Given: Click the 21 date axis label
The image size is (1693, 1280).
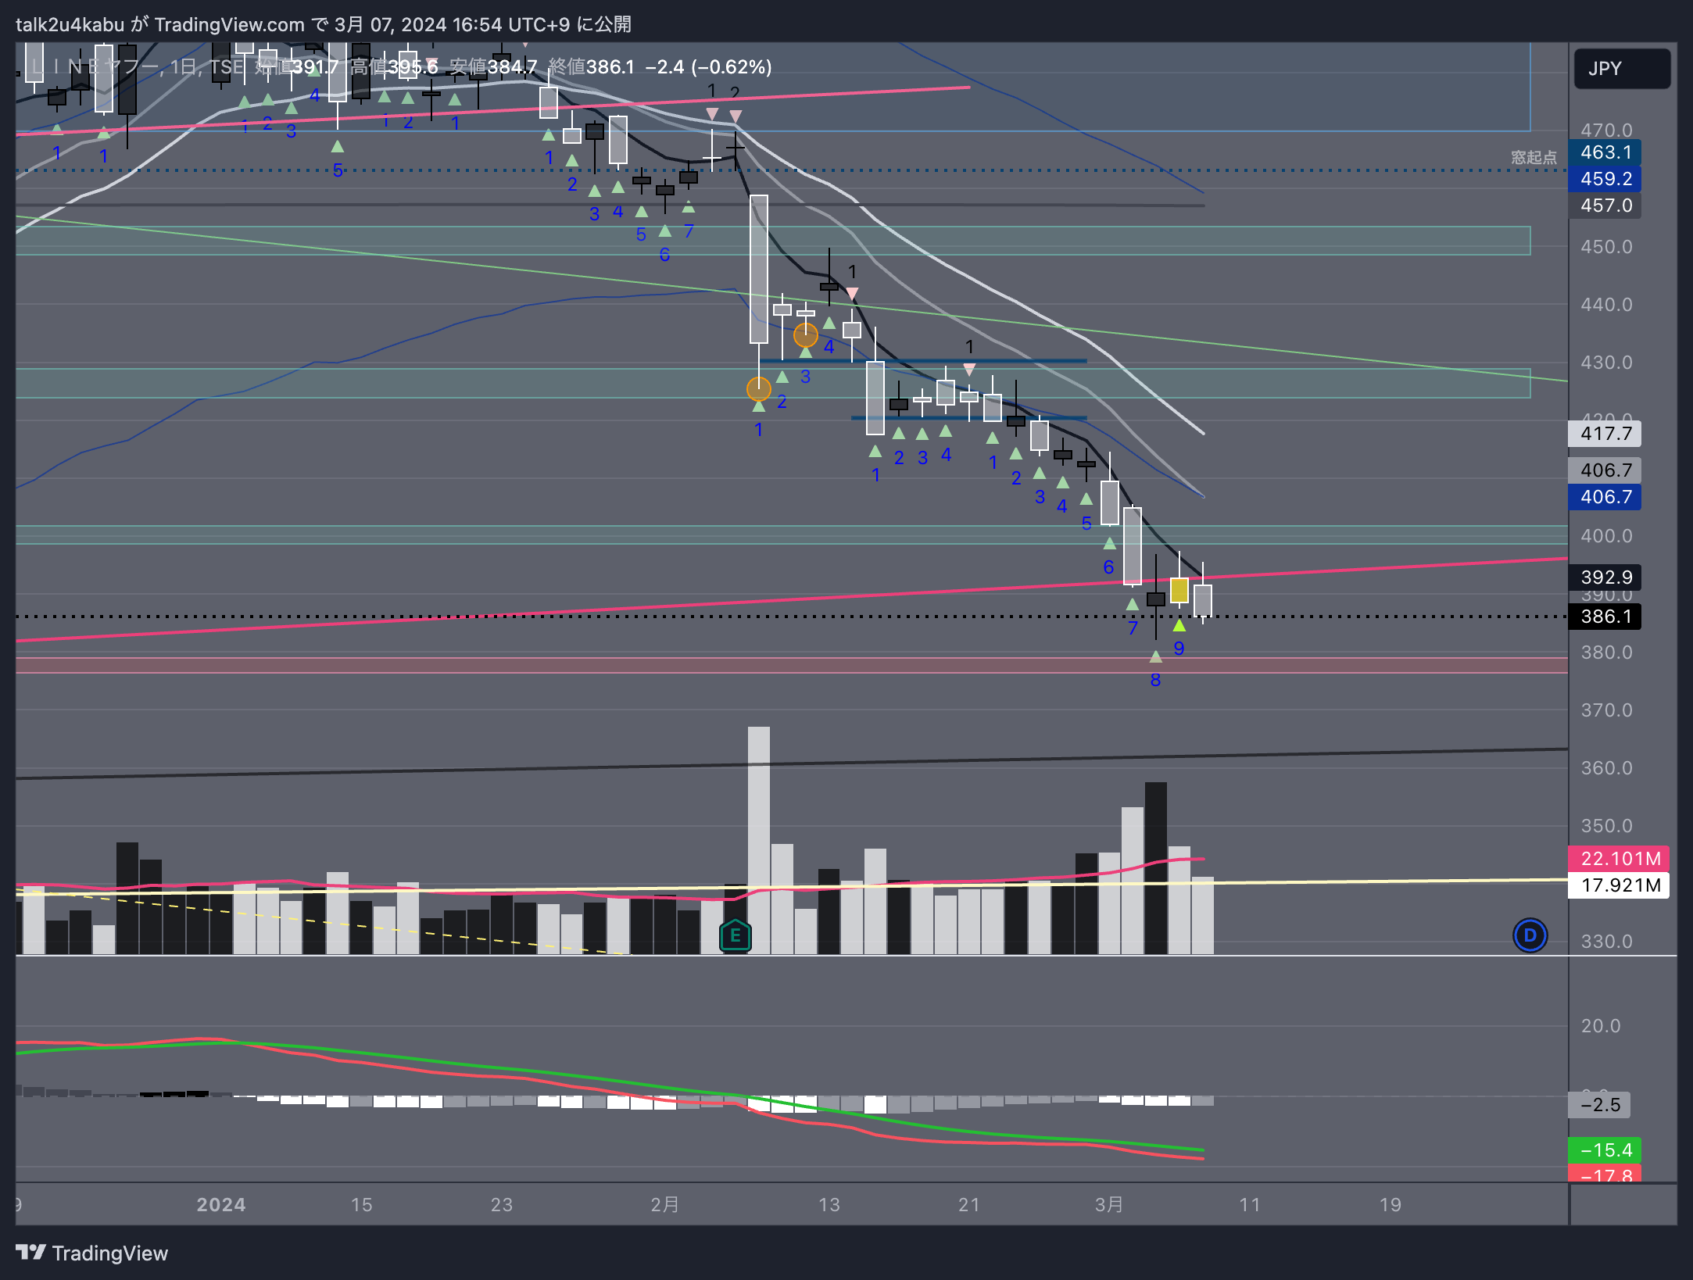Looking at the screenshot, I should pos(969,1205).
